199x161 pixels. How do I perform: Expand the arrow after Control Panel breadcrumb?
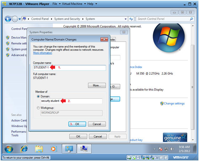(51, 19)
